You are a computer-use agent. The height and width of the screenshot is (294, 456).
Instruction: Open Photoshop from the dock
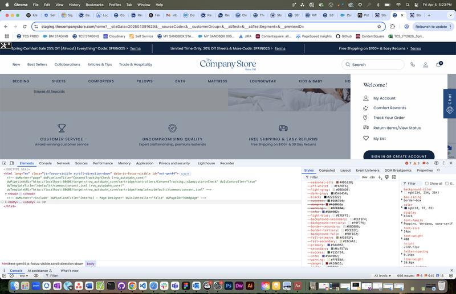pyautogui.click(x=229, y=286)
